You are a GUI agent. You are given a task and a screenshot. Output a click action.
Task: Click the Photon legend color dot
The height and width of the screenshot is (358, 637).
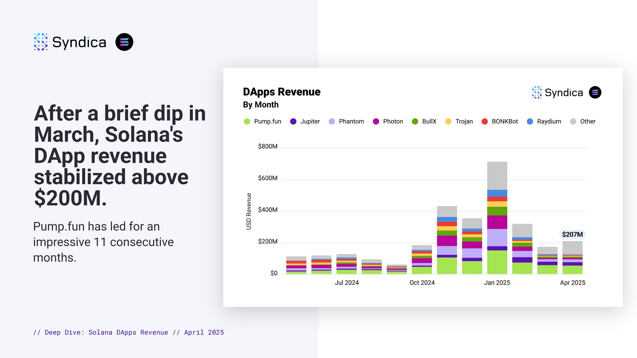376,121
